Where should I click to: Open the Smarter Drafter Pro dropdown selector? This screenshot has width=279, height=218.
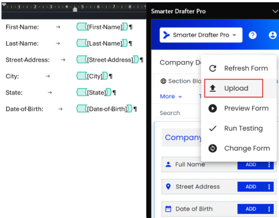201,35
